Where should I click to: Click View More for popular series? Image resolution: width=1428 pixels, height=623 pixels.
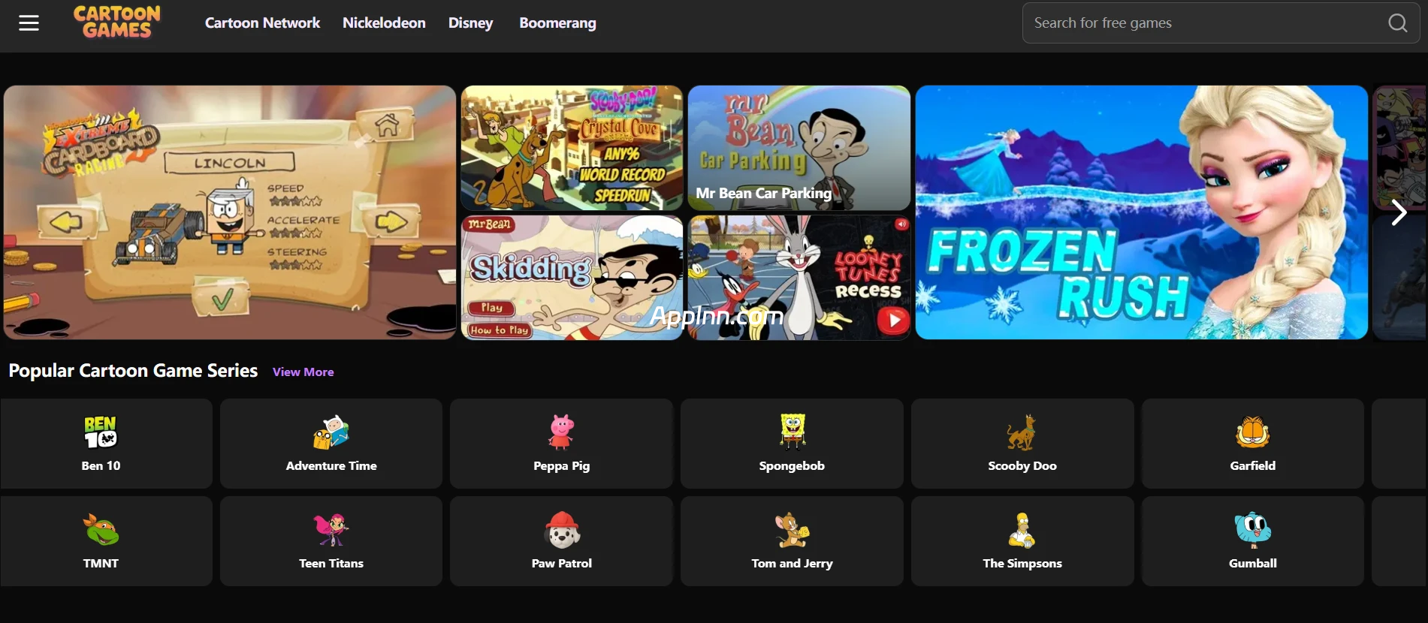click(303, 372)
